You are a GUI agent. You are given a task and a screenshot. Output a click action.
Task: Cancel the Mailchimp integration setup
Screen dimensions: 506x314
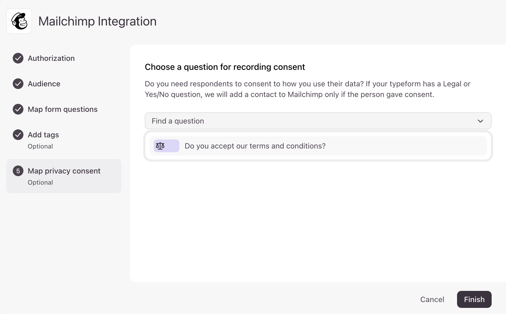(432, 299)
